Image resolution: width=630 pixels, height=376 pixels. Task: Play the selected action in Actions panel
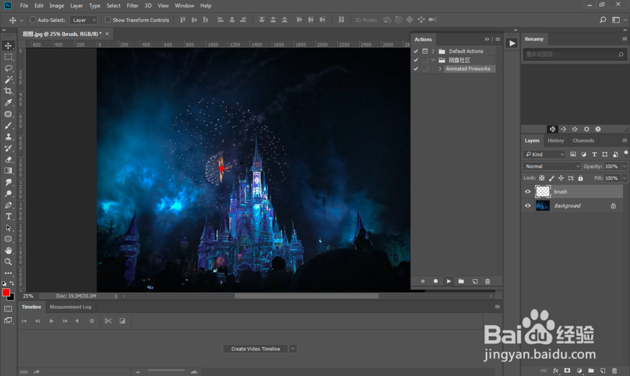tap(448, 281)
